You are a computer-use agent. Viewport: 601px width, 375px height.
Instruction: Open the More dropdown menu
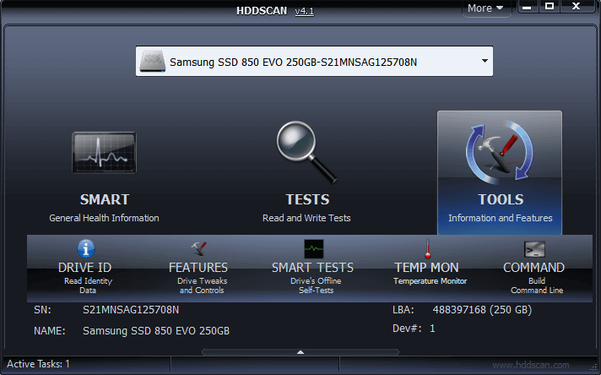point(485,8)
